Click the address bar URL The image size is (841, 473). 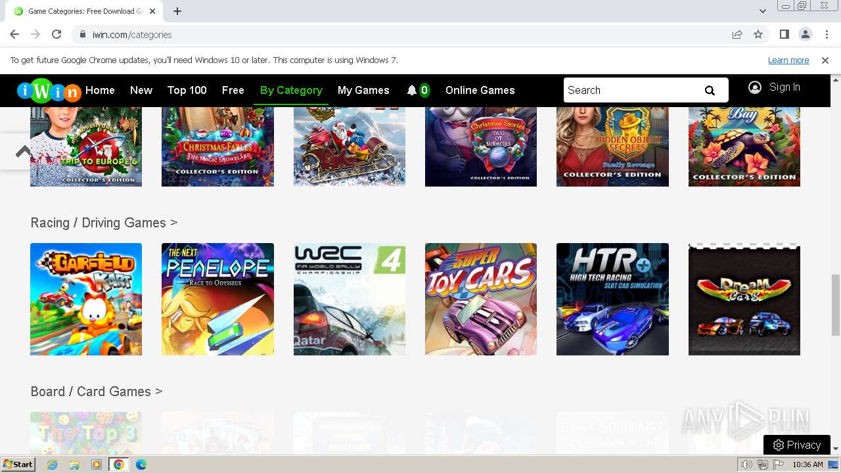[132, 35]
